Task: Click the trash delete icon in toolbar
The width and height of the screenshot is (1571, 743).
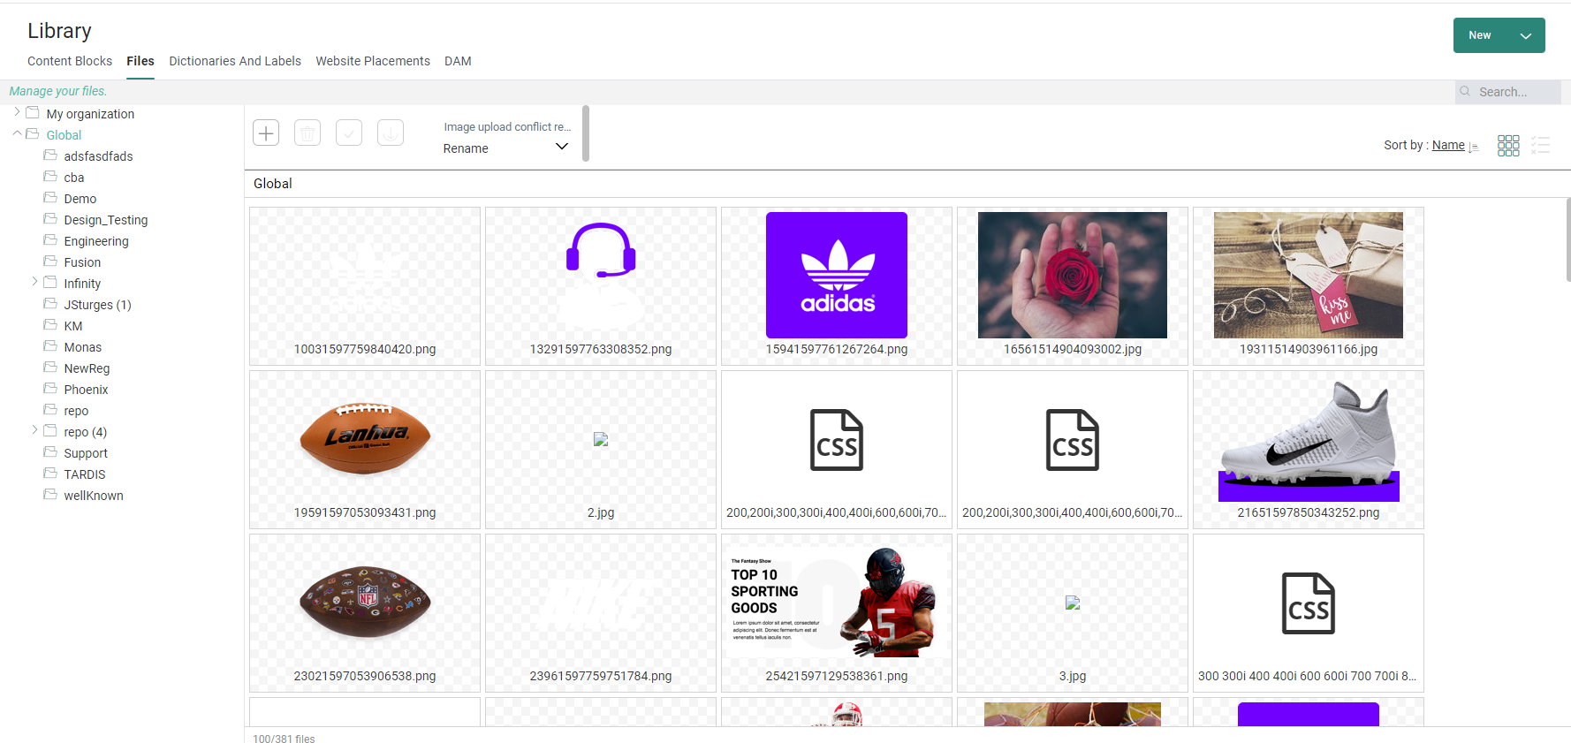Action: (307, 133)
